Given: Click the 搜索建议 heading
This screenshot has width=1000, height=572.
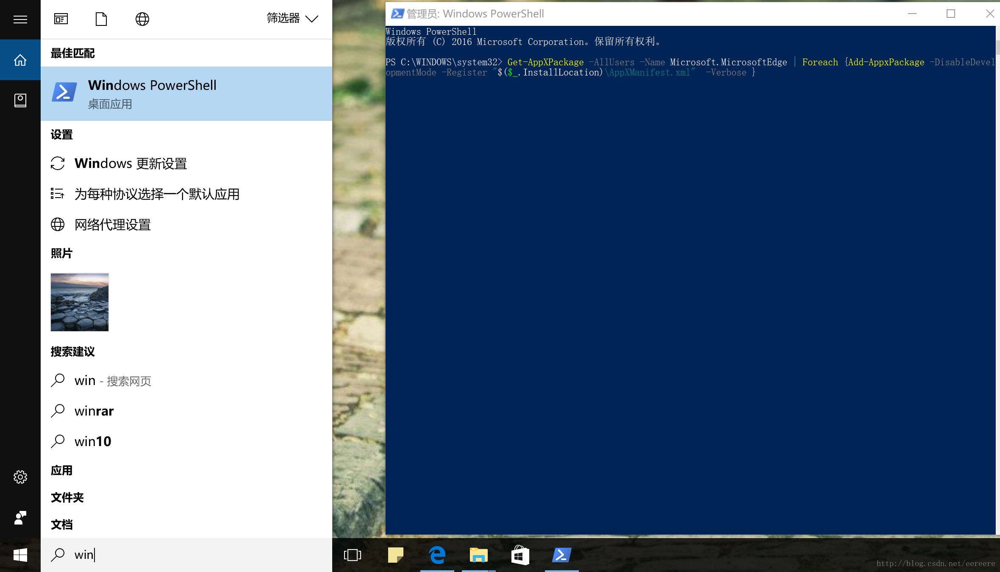Looking at the screenshot, I should 73,352.
